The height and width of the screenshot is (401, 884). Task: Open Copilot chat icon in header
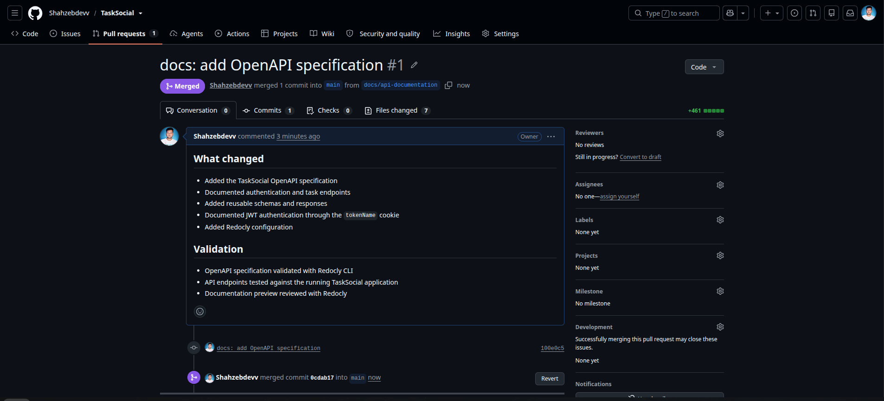(730, 13)
